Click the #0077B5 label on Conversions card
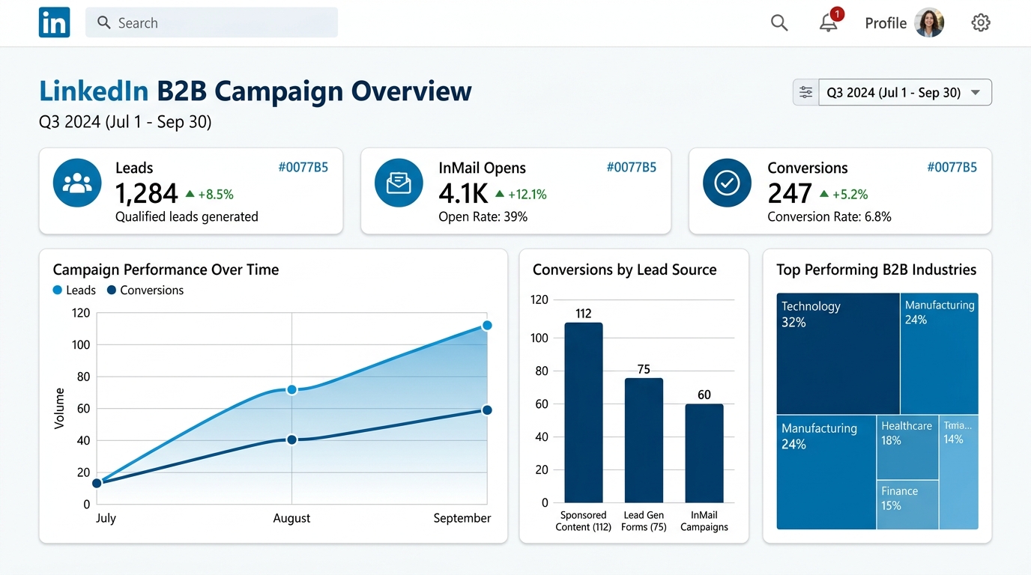Screen dimensions: 1031x575 click(952, 168)
